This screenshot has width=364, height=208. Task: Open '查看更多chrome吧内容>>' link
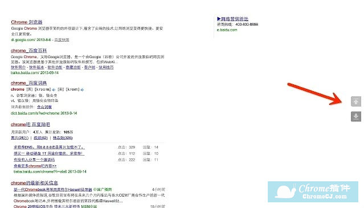(x=35, y=166)
